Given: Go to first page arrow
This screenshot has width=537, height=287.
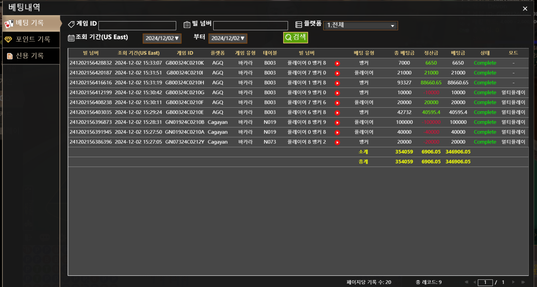Looking at the screenshot, I should (x=466, y=282).
